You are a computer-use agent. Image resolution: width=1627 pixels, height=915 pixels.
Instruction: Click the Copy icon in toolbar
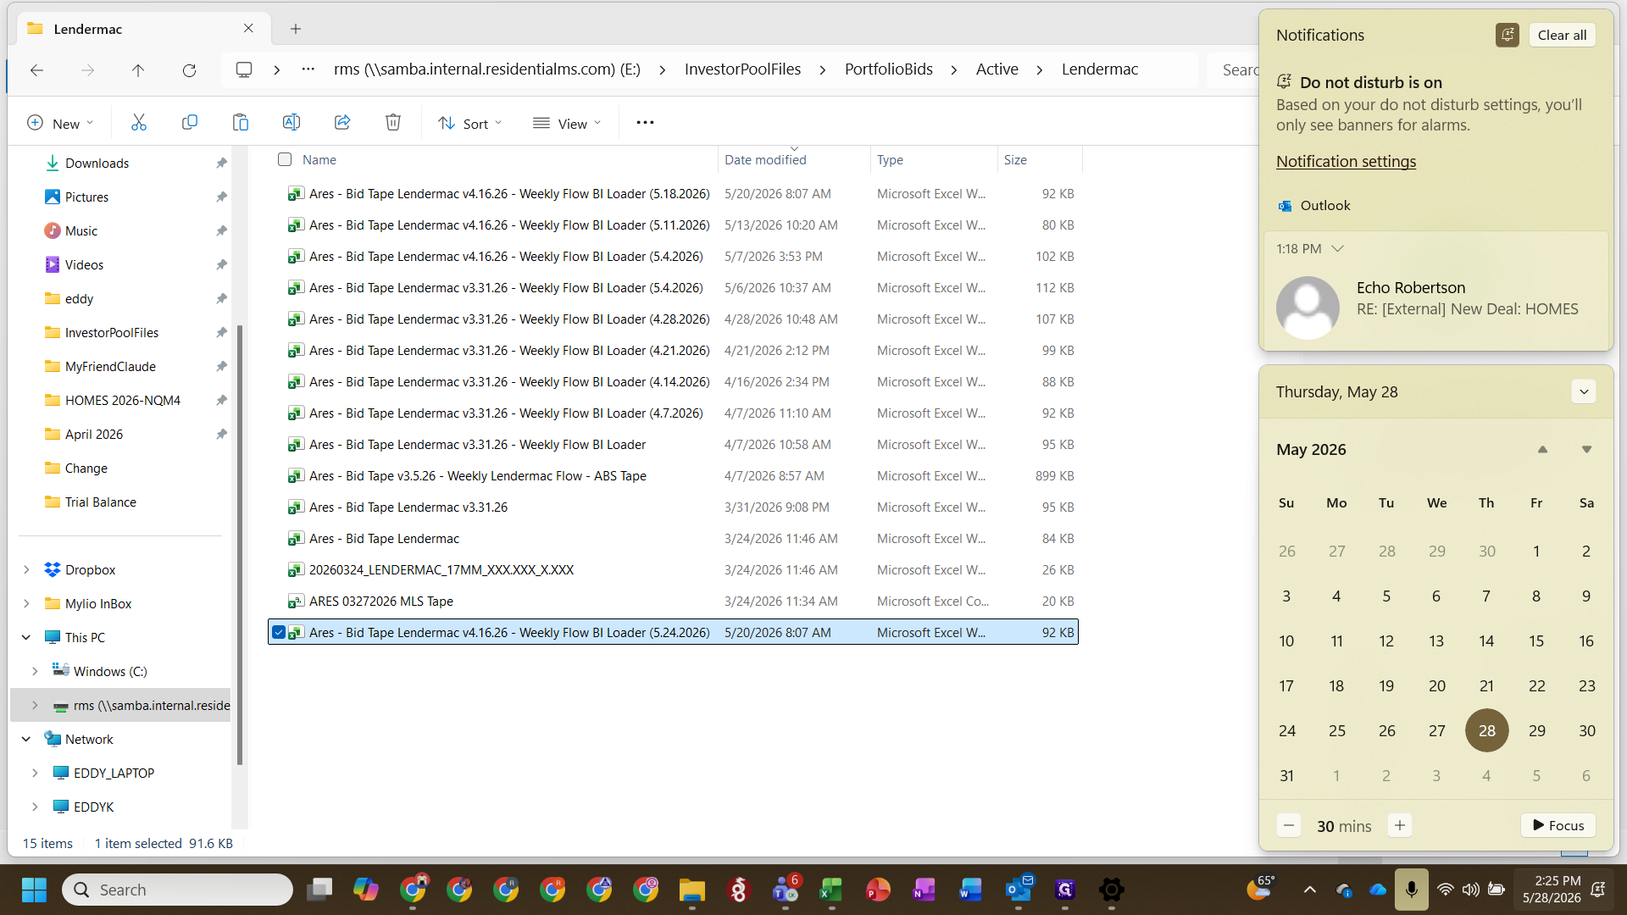tap(190, 123)
